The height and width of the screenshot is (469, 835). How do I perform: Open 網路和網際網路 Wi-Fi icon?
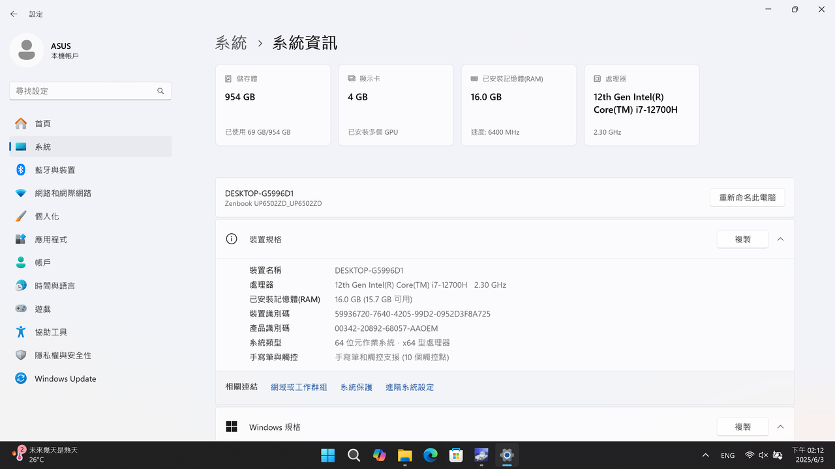click(21, 193)
